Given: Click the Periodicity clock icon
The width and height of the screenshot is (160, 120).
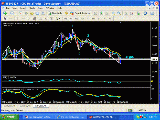Looking at the screenshot, I should point(145,13).
